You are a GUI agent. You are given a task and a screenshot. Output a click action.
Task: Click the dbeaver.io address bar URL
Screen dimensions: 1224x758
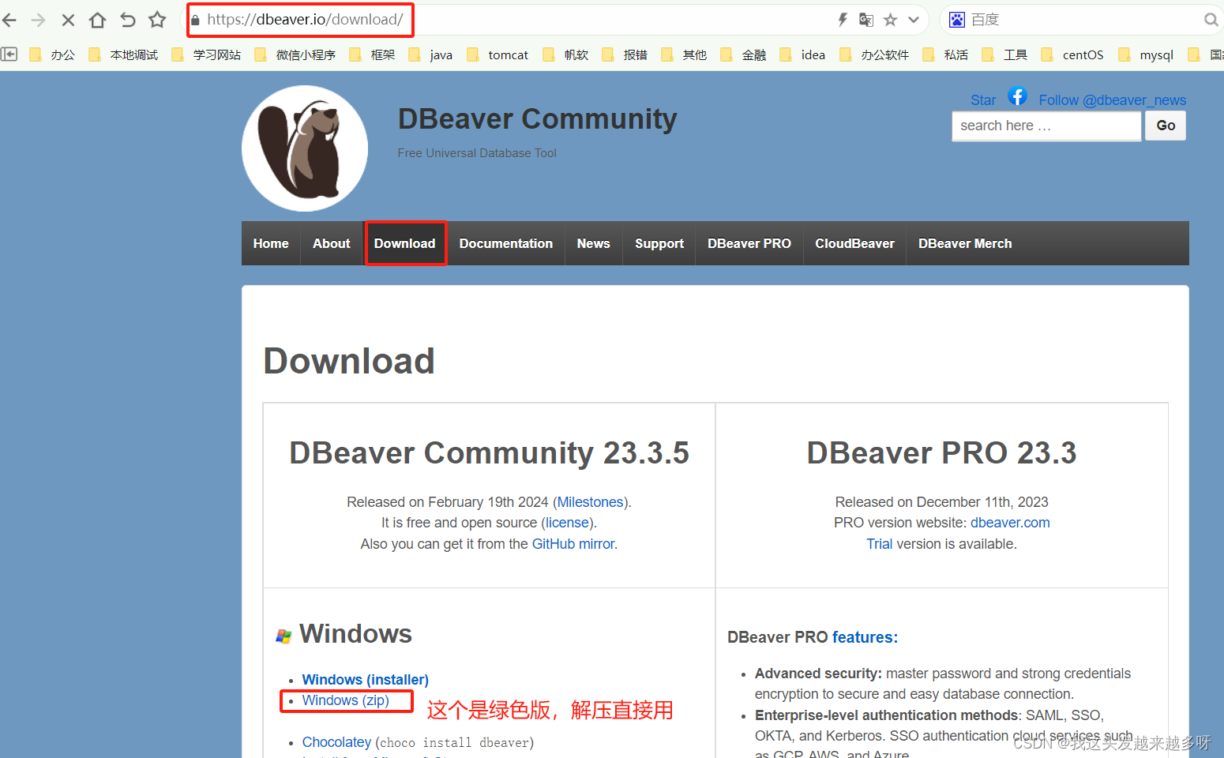click(x=306, y=20)
